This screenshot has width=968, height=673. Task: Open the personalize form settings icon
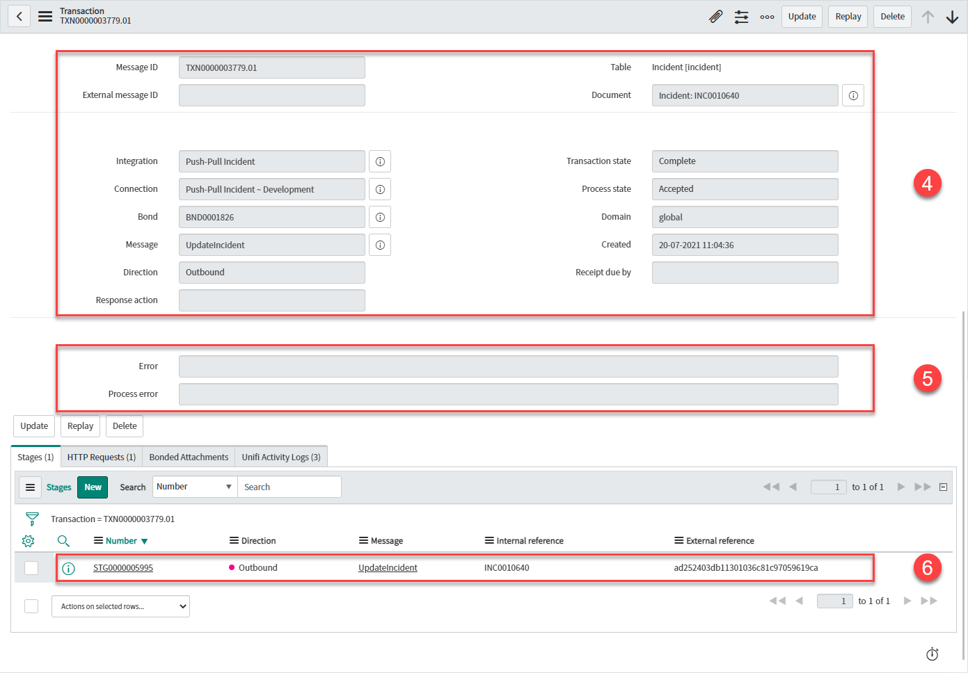(x=741, y=17)
